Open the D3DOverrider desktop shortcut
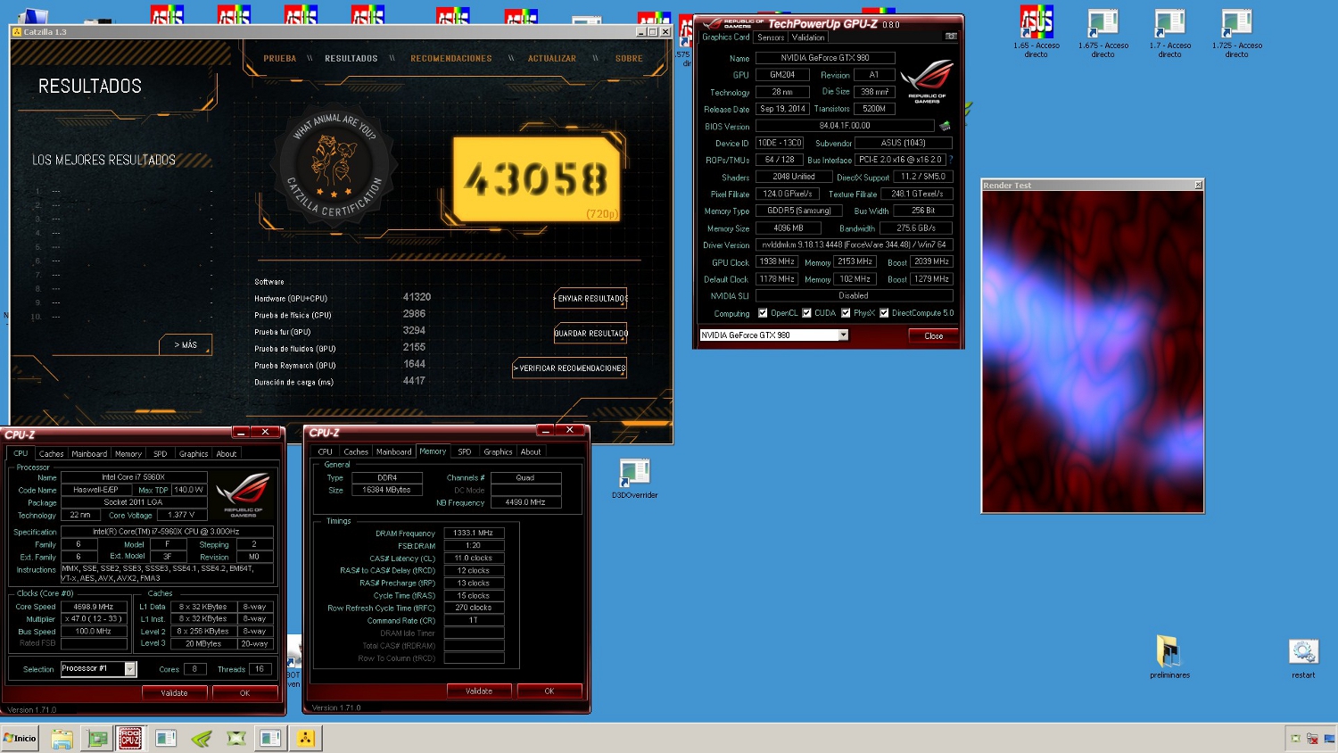This screenshot has width=1338, height=753. (x=634, y=479)
